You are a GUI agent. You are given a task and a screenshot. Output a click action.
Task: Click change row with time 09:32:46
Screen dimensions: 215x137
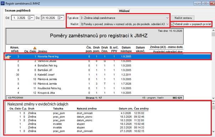click(x=77, y=117)
